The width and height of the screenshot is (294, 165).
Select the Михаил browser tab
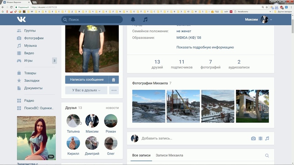pos(16,2)
